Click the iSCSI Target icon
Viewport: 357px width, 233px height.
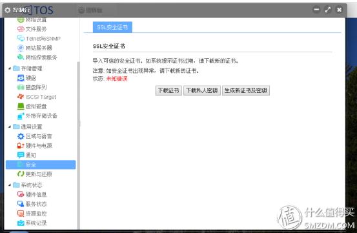click(x=21, y=97)
